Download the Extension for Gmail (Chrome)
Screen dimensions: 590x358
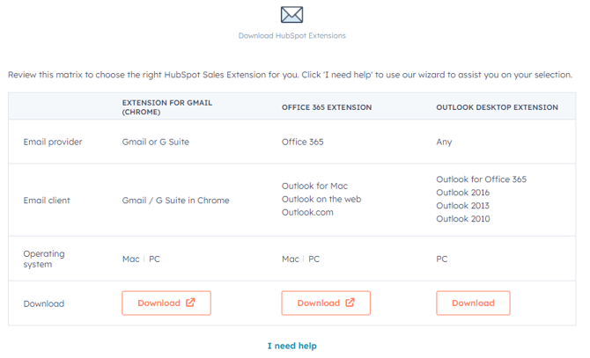(166, 303)
